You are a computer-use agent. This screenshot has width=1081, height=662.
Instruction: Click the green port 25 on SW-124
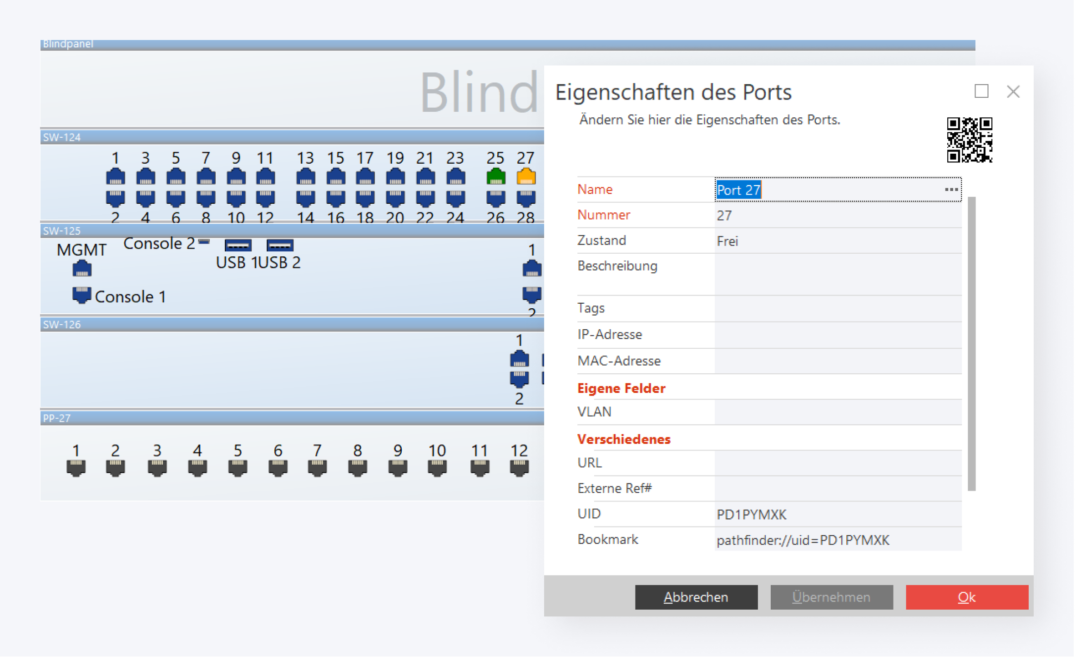tap(495, 177)
